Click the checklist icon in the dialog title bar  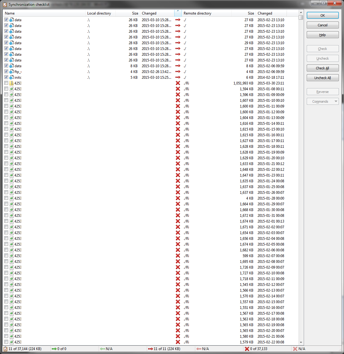tap(5, 4)
